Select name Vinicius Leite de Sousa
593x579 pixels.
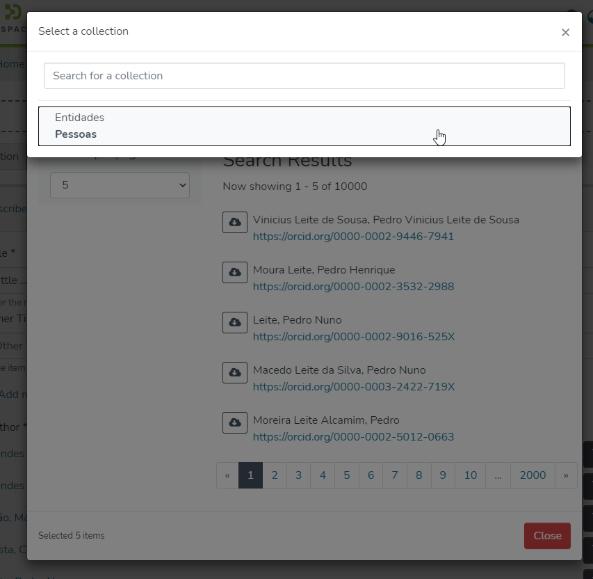click(386, 220)
